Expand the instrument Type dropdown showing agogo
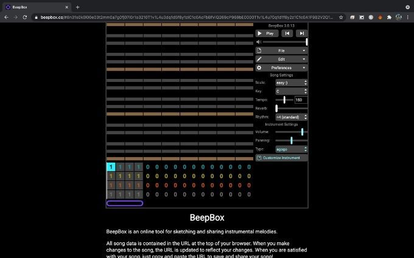The height and width of the screenshot is (258, 414). [x=292, y=149]
